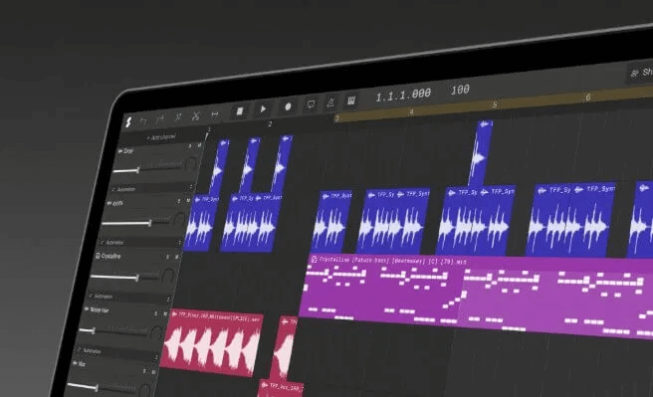Viewport: 653px width, 397px height.
Task: Click bar 5 on the timeline ruler
Action: click(x=495, y=104)
